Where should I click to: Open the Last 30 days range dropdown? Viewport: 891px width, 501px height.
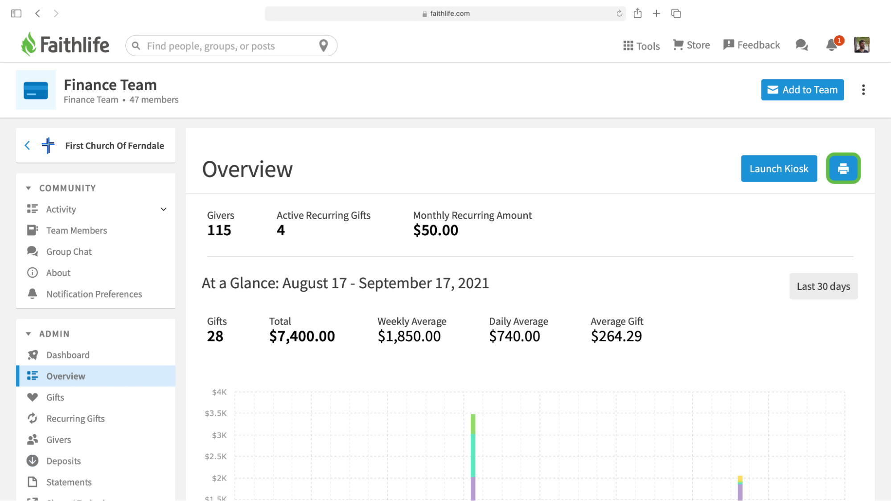(823, 286)
